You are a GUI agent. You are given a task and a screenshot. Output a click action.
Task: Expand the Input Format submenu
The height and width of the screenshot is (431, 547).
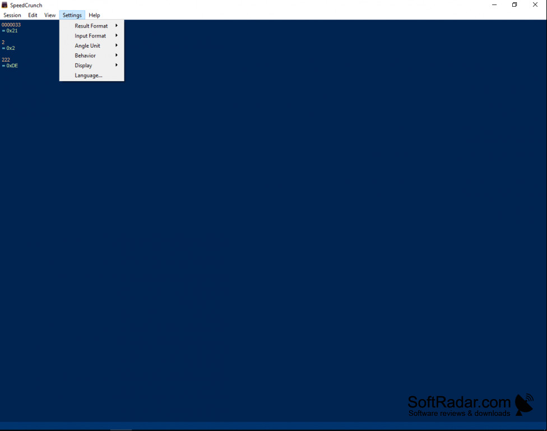[92, 36]
